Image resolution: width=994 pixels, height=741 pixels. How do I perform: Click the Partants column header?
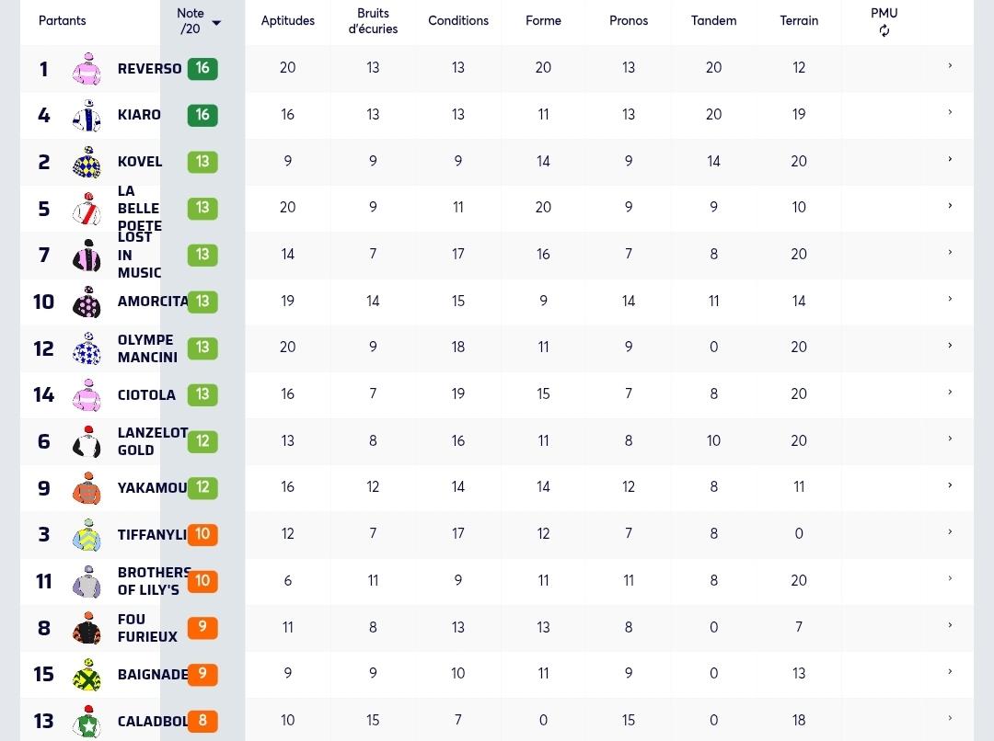(x=63, y=21)
